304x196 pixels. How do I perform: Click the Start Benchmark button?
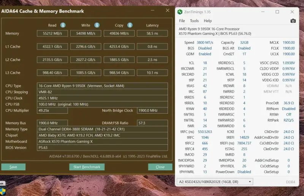(87, 167)
